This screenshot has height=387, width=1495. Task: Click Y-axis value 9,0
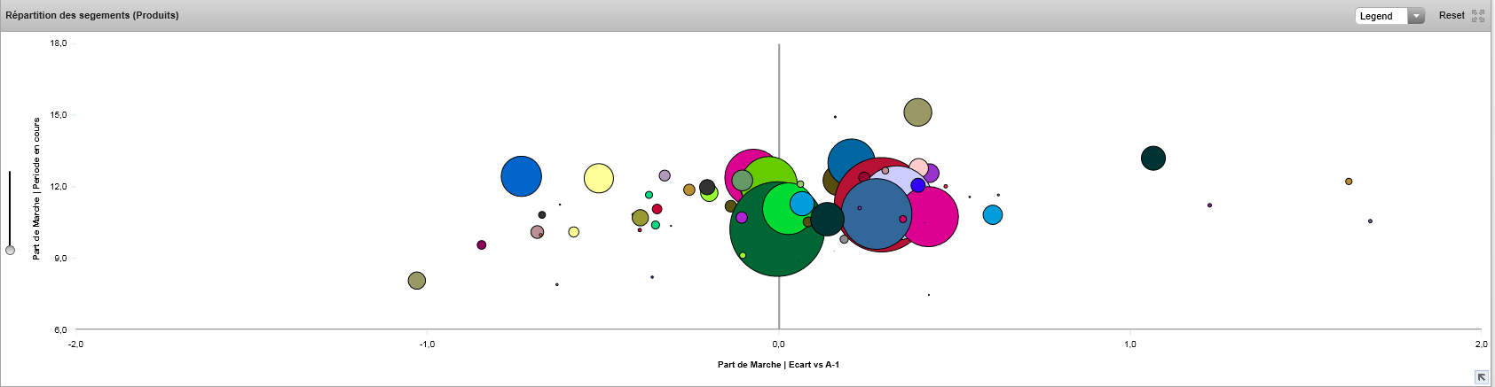click(x=61, y=259)
